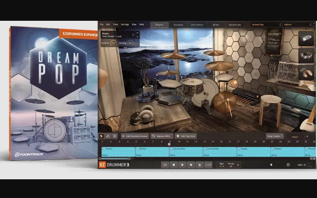This screenshot has width=317, height=198.
Task: Open the preset dropdown beside Dream Pop
Action: (298, 24)
